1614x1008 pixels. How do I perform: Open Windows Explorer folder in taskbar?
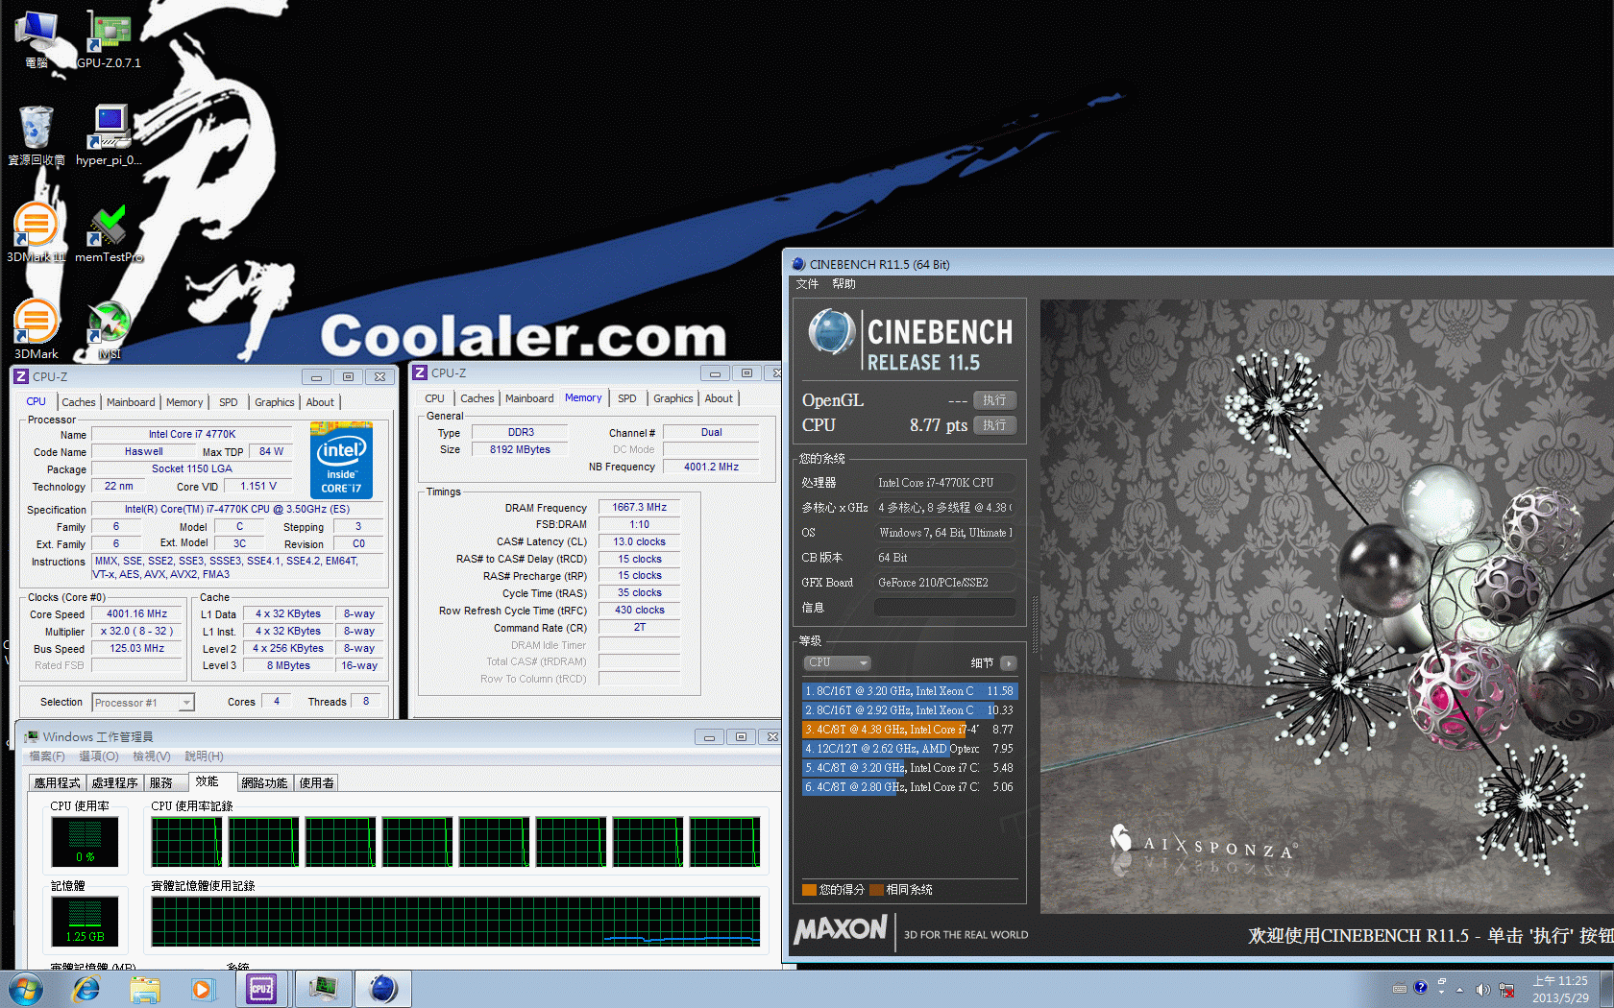pyautogui.click(x=145, y=989)
